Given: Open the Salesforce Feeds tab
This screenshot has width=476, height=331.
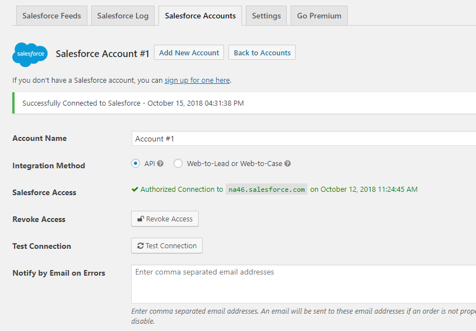Looking at the screenshot, I should click(52, 16).
